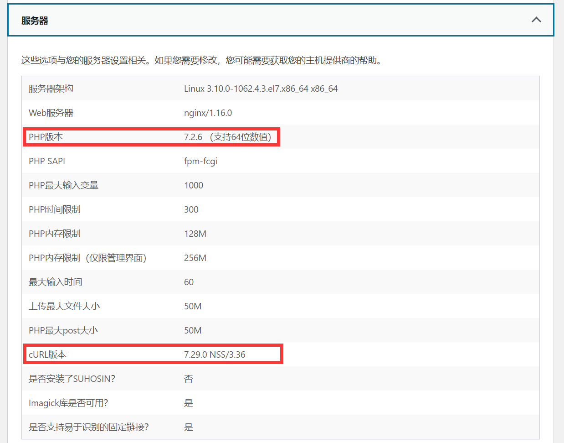Click the PHP最大post大小 row label
The image size is (564, 443).
(x=63, y=330)
